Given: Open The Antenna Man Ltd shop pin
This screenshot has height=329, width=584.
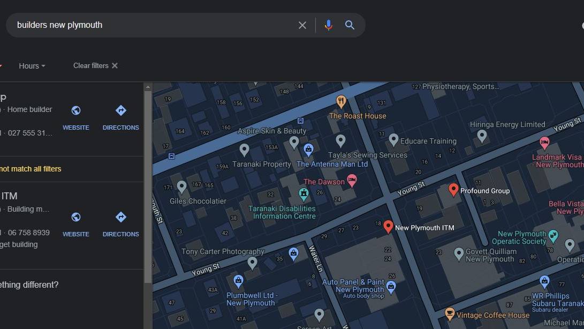Looking at the screenshot, I should pos(308,149).
